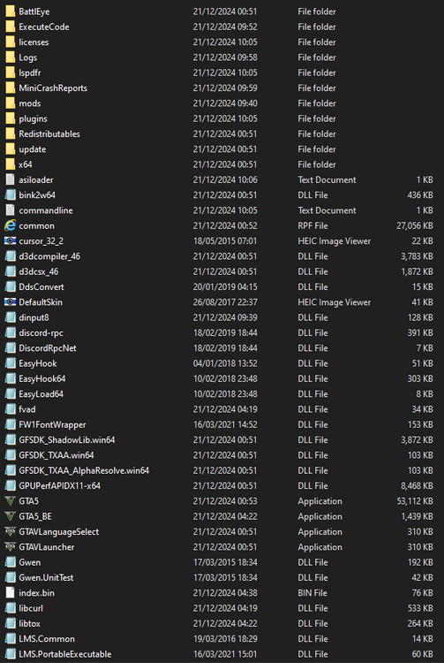Click the GTA5_BE application icon

coord(10,516)
